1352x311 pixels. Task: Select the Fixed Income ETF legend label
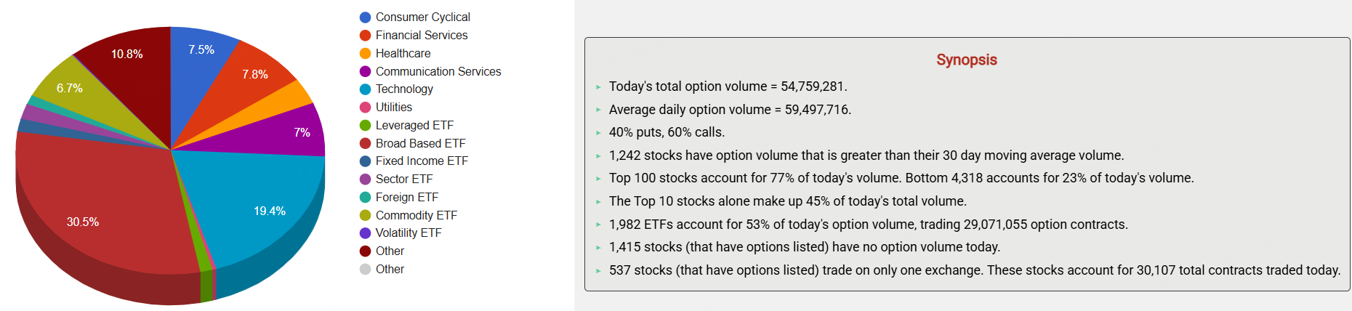422,161
